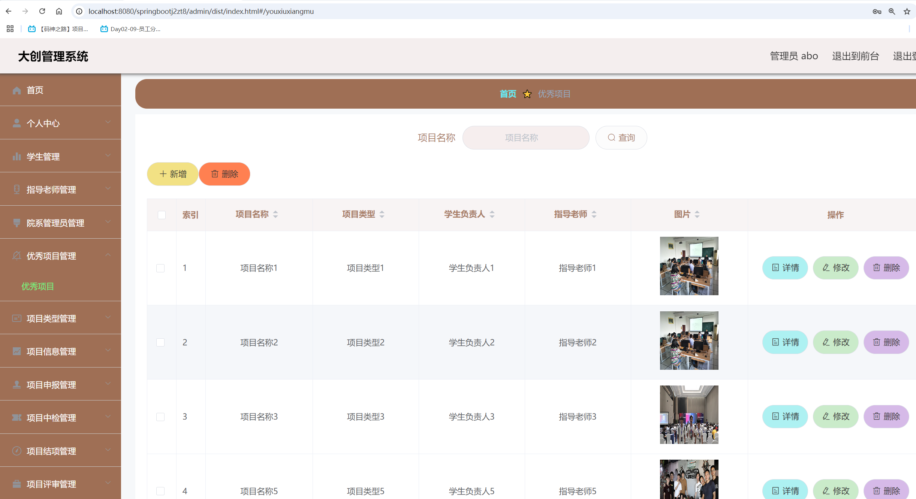The width and height of the screenshot is (916, 499).
Task: Expand the 项目申报管理 sidebar menu
Action: click(60, 385)
